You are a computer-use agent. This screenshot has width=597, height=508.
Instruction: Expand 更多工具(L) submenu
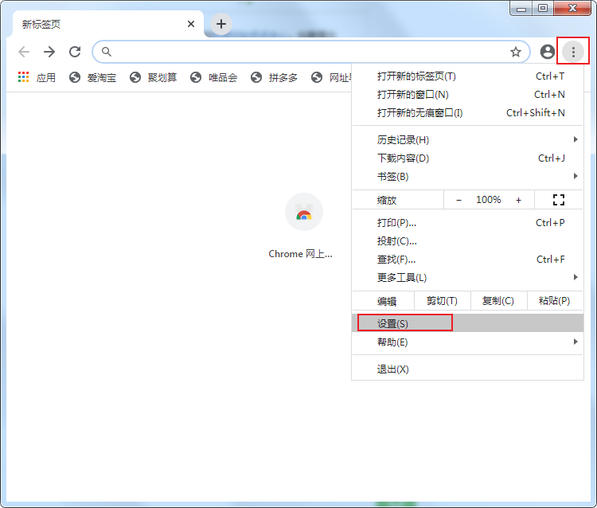(467, 278)
